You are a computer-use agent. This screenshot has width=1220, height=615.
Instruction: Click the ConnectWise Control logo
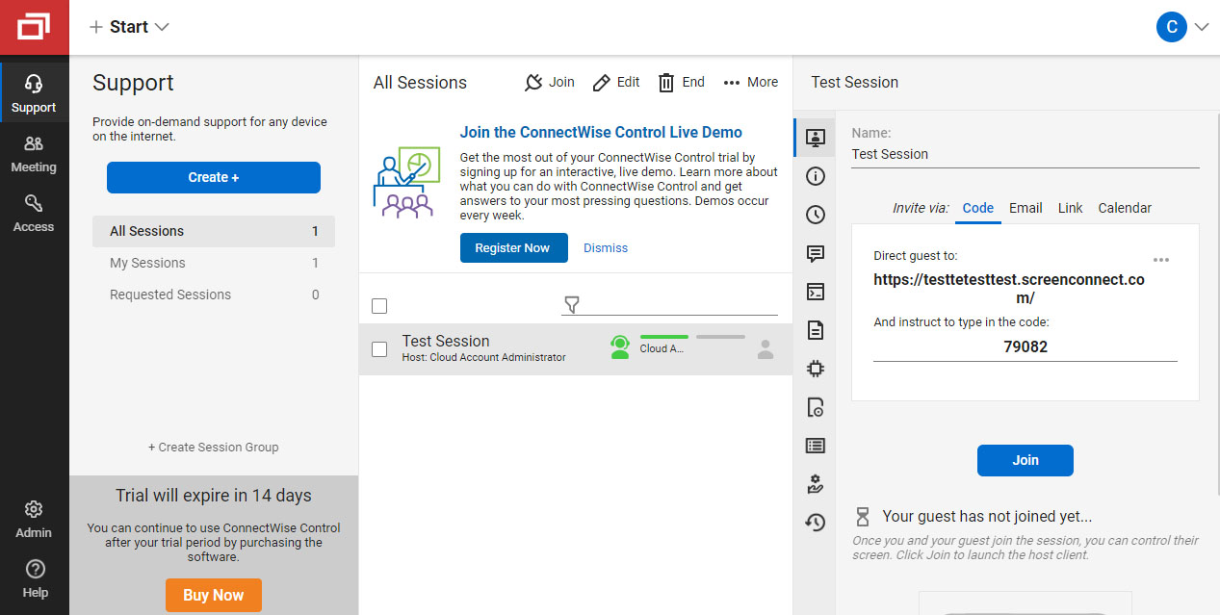(x=35, y=27)
